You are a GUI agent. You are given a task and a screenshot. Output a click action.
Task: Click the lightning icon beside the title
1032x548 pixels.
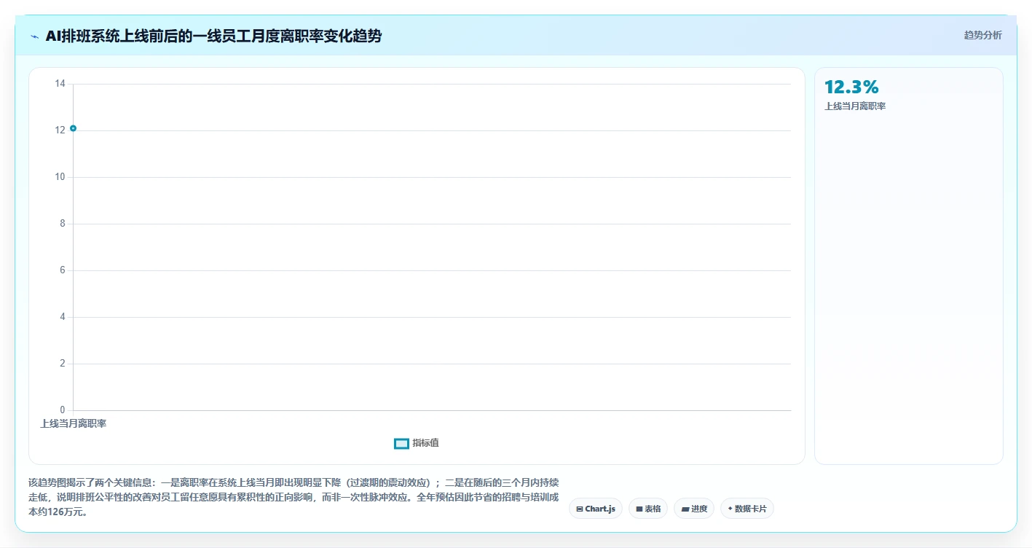[34, 36]
